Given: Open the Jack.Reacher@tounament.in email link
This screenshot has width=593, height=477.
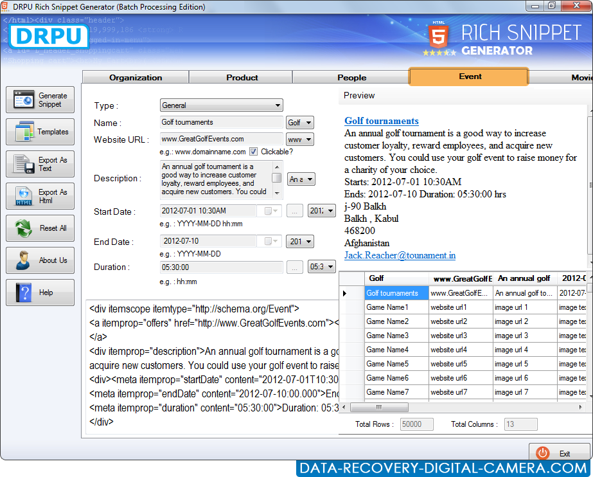Looking at the screenshot, I should [x=400, y=255].
